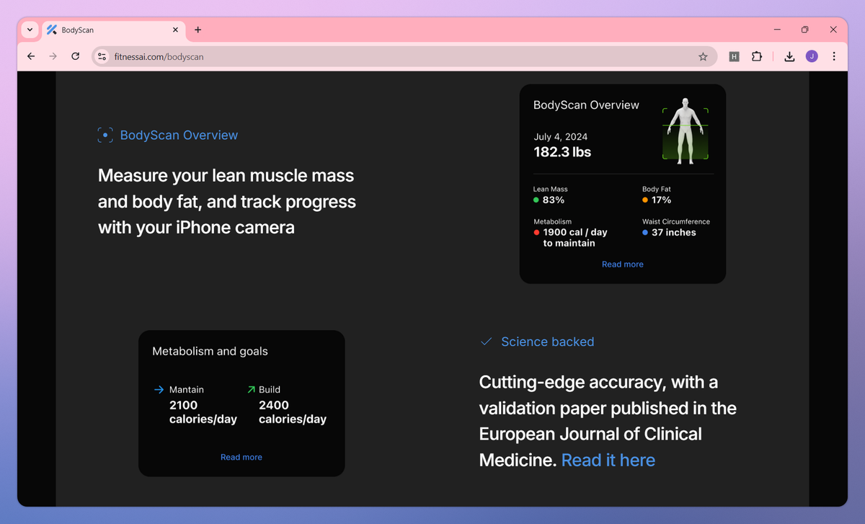Click the orange Body Fat indicator dot
Viewport: 865px width, 524px height.
click(x=647, y=200)
